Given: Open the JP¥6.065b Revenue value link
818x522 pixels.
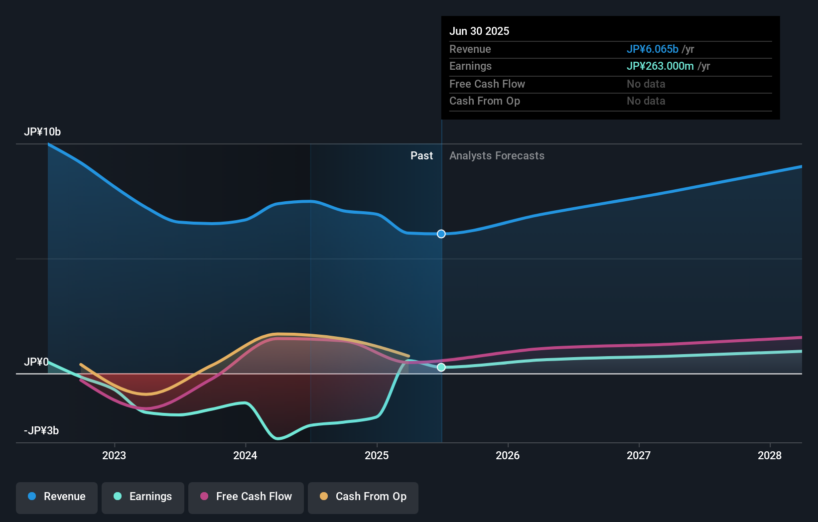Looking at the screenshot, I should 653,49.
